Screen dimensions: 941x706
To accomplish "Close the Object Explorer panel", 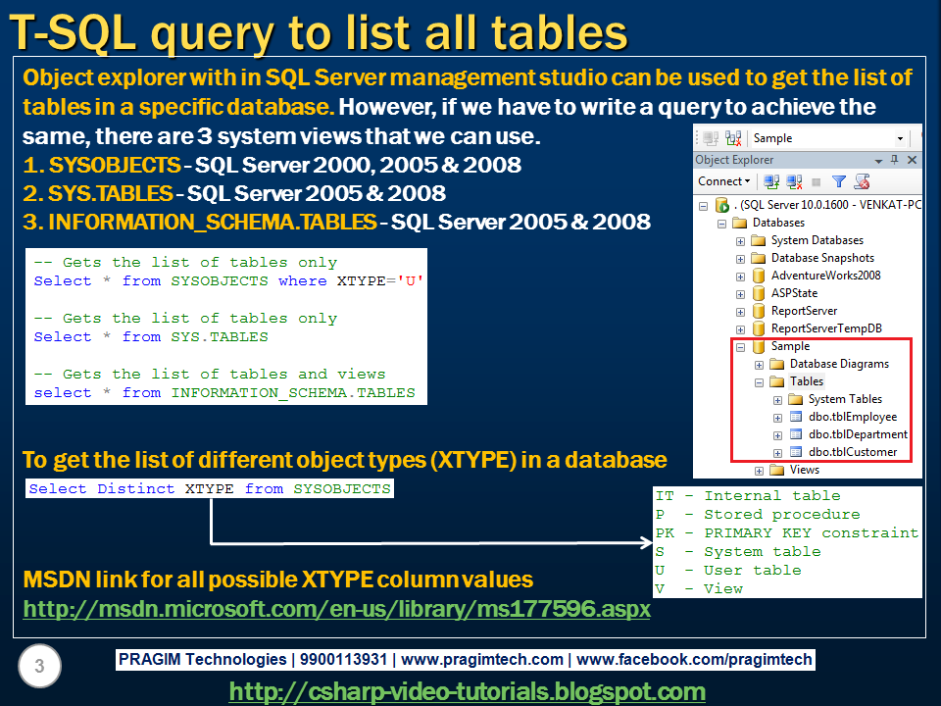I will tap(913, 160).
